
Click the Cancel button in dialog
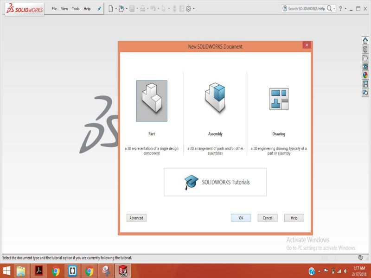pyautogui.click(x=268, y=218)
